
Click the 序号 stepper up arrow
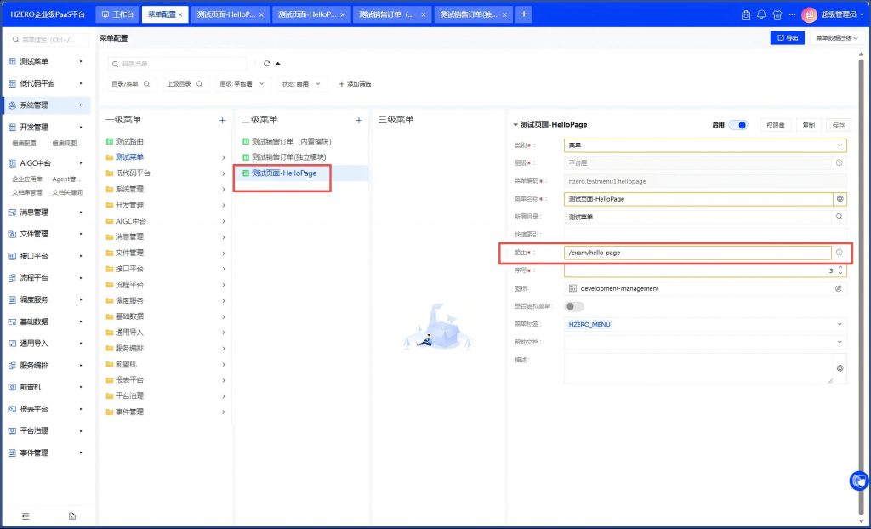pyautogui.click(x=840, y=267)
